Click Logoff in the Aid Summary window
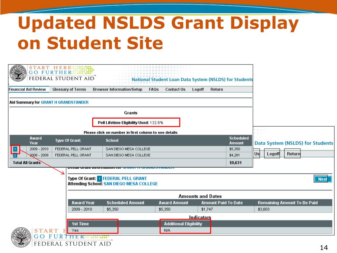 point(198,89)
